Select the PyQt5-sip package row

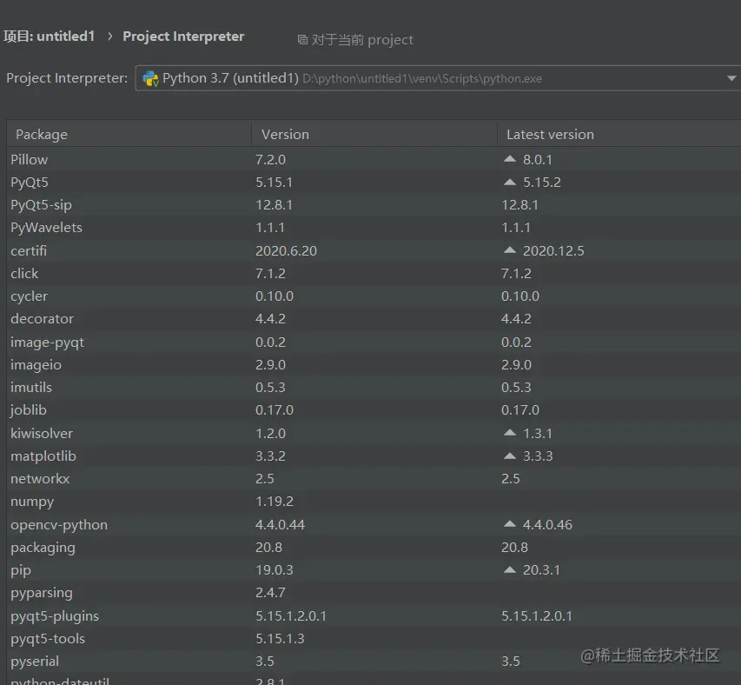coord(374,204)
